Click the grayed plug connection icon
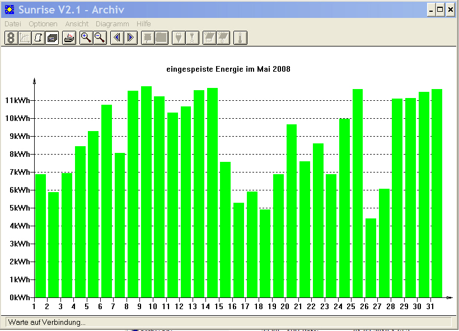Screen dimensions: 459x331 pos(179,38)
